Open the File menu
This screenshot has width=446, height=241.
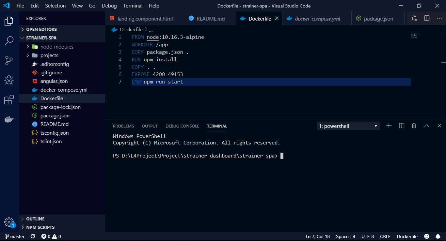tap(20, 6)
